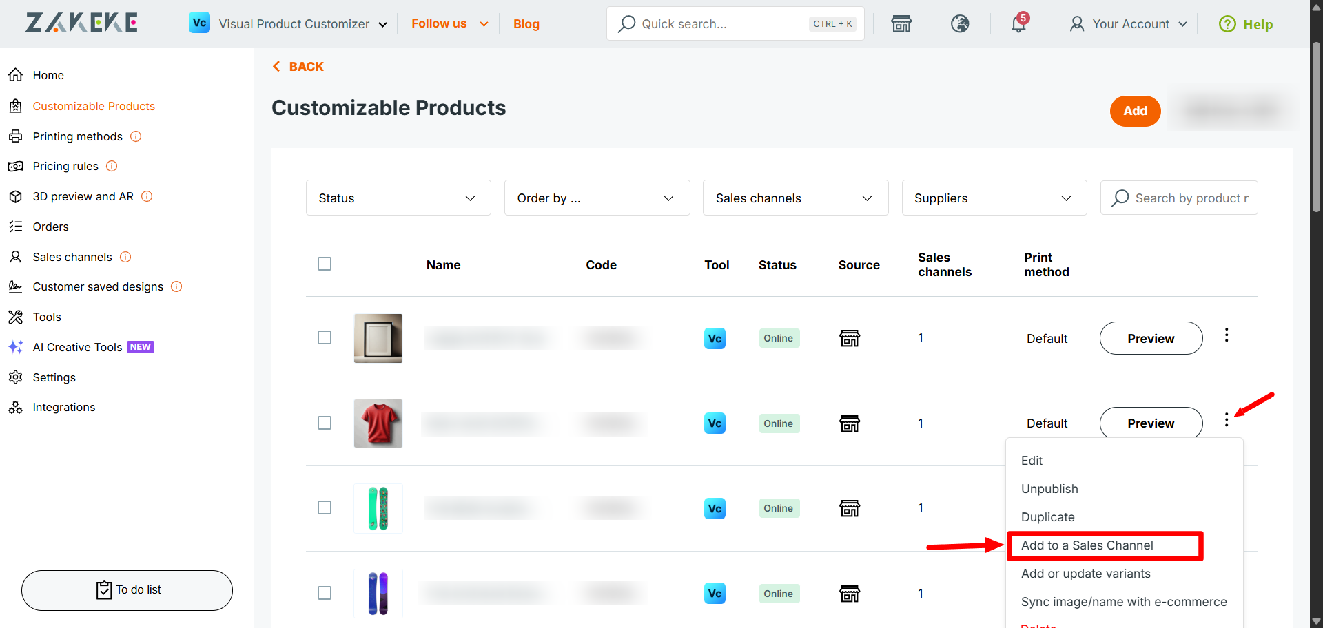Open the Suppliers filter dropdown
This screenshot has height=628, width=1323.
point(994,198)
